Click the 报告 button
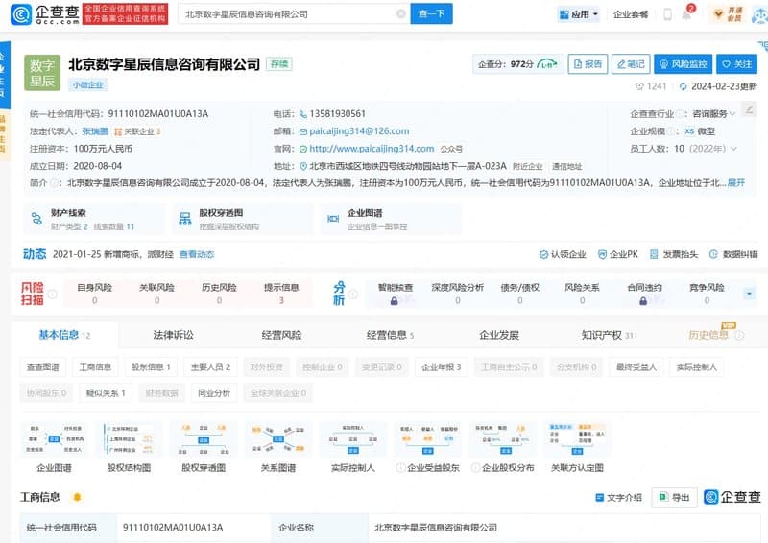The height and width of the screenshot is (543, 768). click(588, 64)
